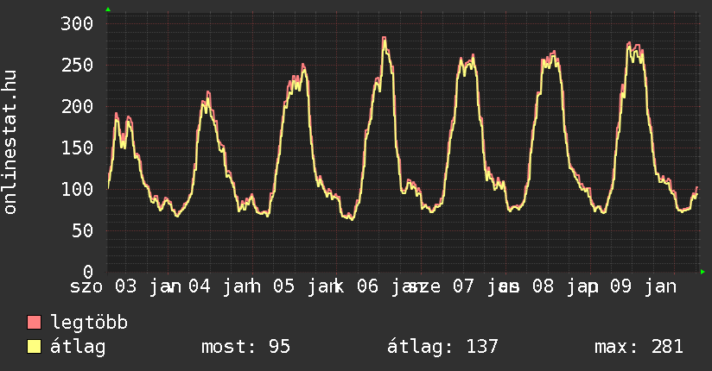Click the '07 jan' date on X-axis
Viewport: 712px width, 371px height.
point(474,286)
